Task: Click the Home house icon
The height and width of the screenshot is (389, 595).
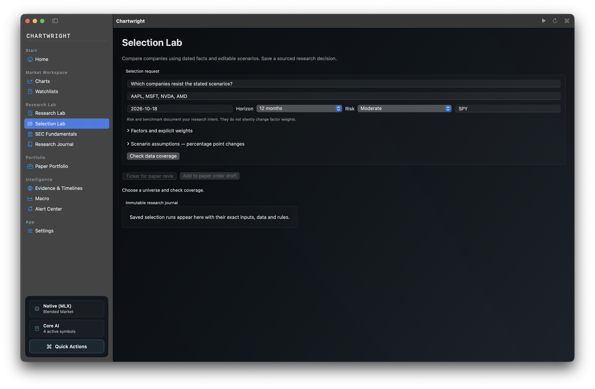Action: click(x=30, y=59)
